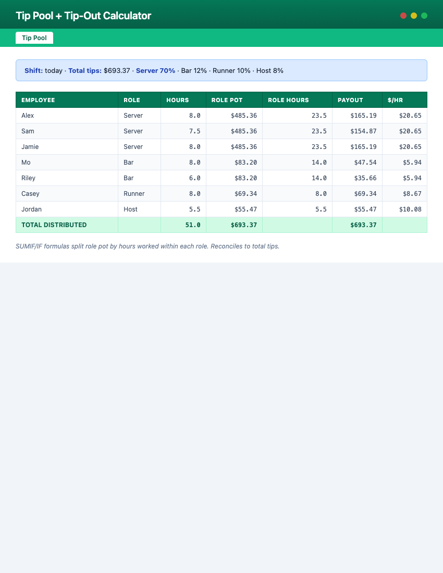Click Casey's role pot $69.34 cell

235,194
